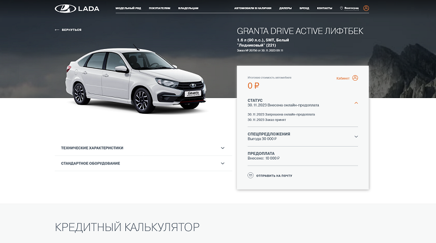The image size is (436, 243).
Task: Open Контакты page
Action: pyautogui.click(x=324, y=8)
